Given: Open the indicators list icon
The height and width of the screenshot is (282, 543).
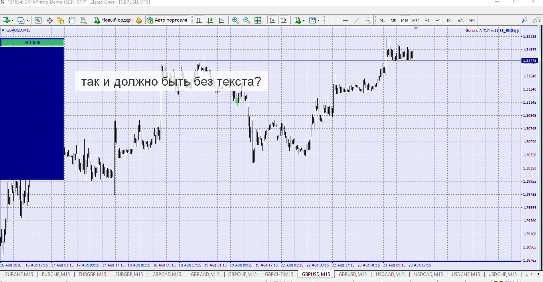Looking at the screenshot, I should (298, 20).
